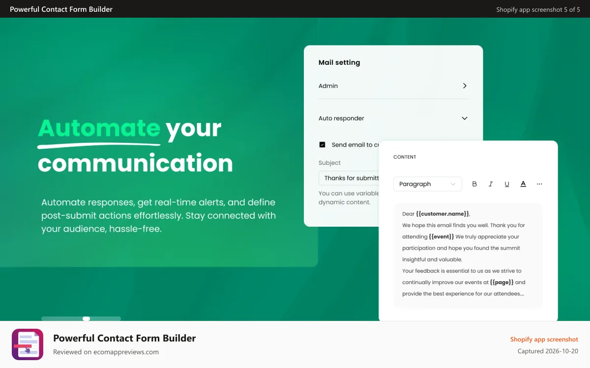590x368 pixels.
Task: Open the text color tool
Action: coord(523,184)
